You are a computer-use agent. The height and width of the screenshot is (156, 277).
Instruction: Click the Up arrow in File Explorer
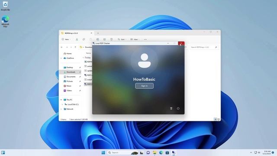75,47
